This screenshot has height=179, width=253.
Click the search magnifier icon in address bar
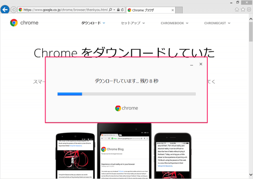(110, 9)
